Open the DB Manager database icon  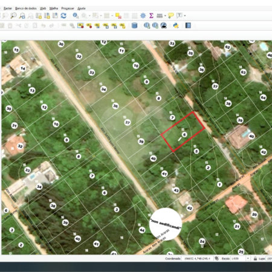click(134, 25)
